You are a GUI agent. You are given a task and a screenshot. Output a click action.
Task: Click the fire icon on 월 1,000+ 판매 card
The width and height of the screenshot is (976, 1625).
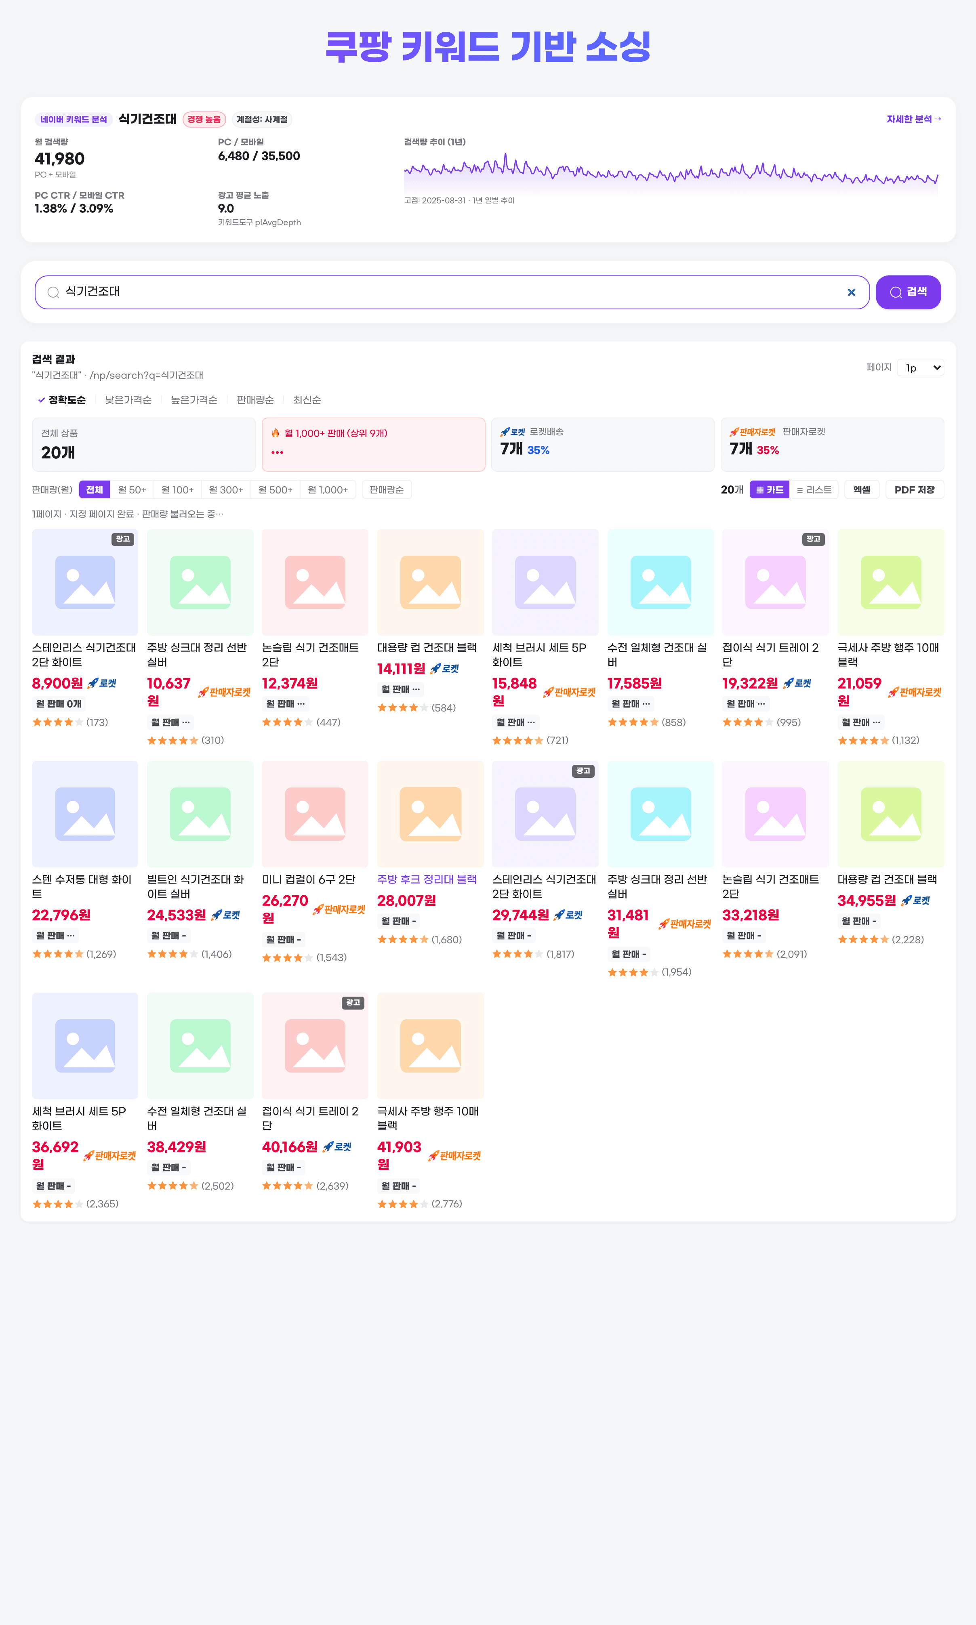(x=276, y=433)
